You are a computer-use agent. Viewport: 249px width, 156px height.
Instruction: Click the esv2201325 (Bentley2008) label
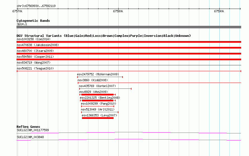click(100, 98)
